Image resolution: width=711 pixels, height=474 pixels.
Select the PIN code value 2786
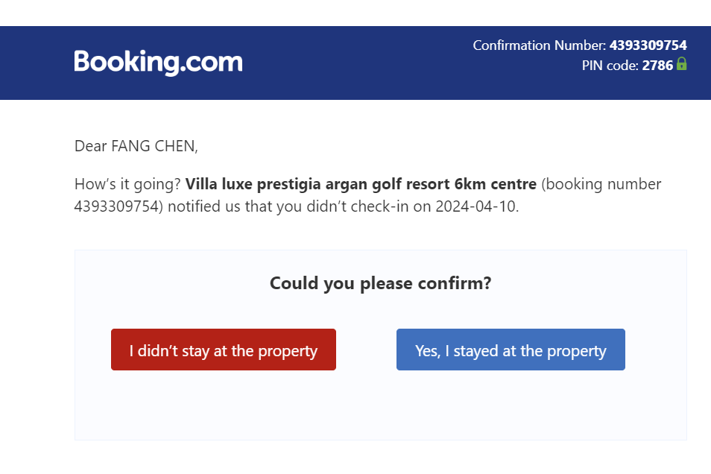657,66
